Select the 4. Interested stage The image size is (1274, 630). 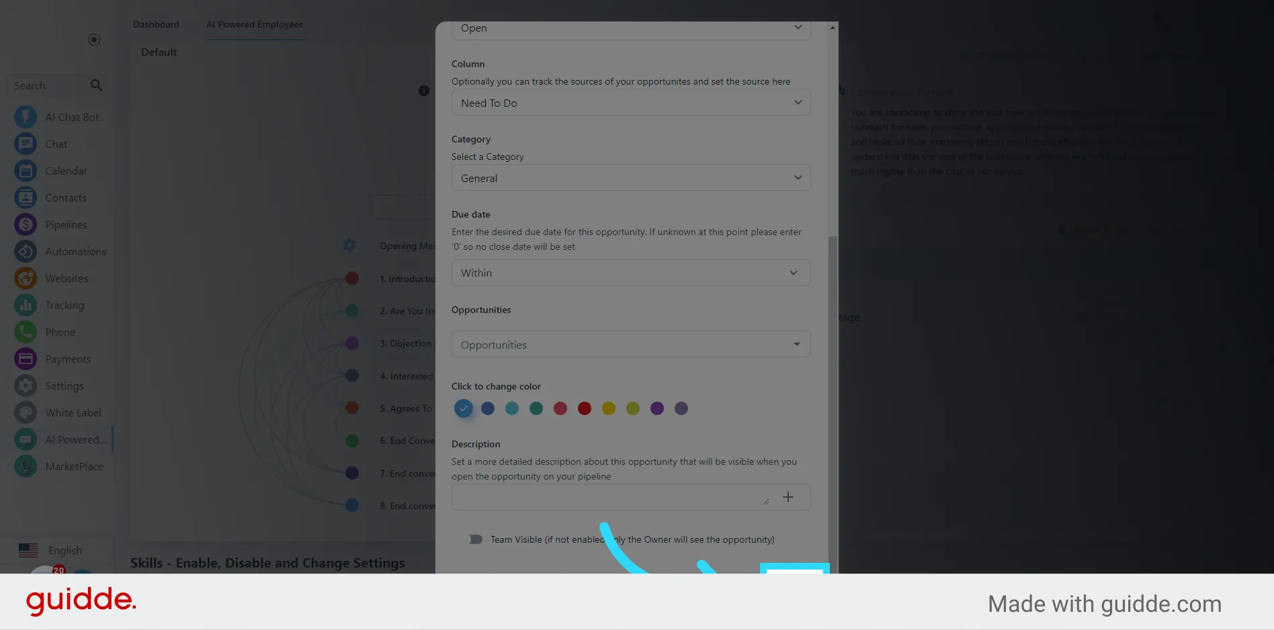click(407, 376)
